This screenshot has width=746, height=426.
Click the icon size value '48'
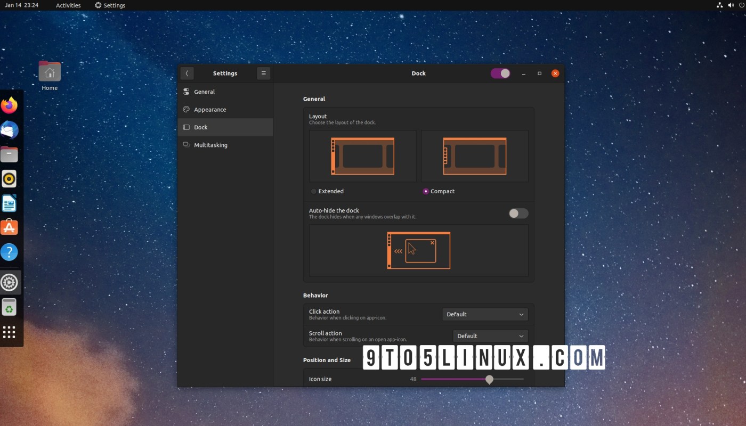413,379
